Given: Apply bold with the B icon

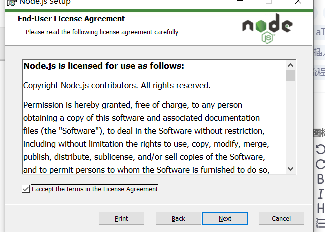Looking at the screenshot, I should point(321,179).
